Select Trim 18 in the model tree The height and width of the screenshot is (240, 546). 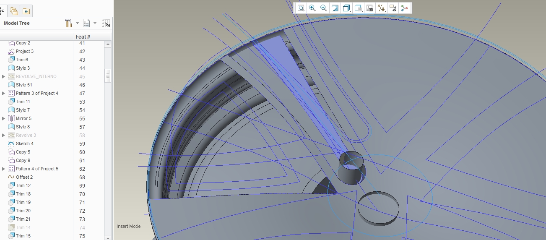point(23,194)
